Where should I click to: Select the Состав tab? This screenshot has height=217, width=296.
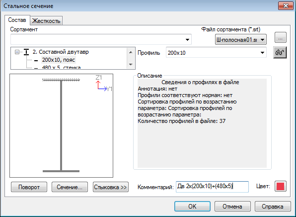pyautogui.click(x=17, y=20)
